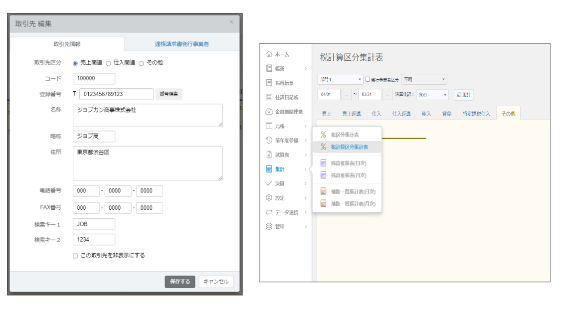Click the 保存する button
The height and width of the screenshot is (313, 564).
click(180, 282)
